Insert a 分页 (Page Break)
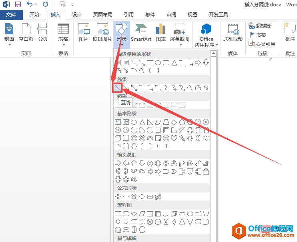 (x=42, y=32)
